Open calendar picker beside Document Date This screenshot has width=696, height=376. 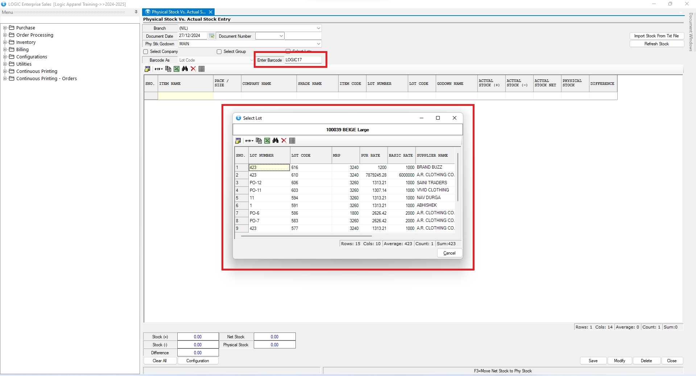(x=211, y=36)
